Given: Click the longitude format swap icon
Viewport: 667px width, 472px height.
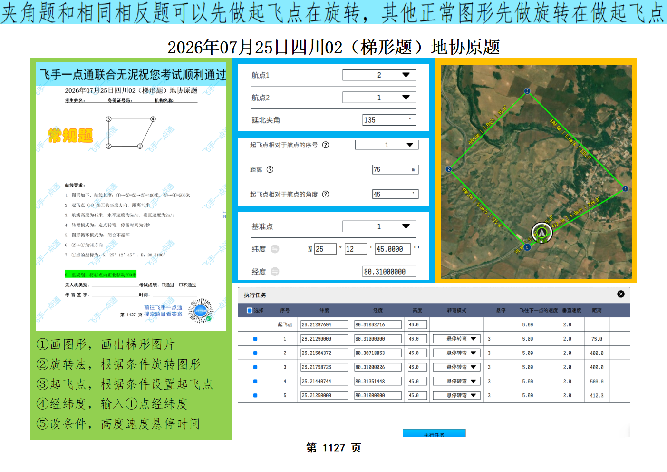Looking at the screenshot, I should (275, 272).
